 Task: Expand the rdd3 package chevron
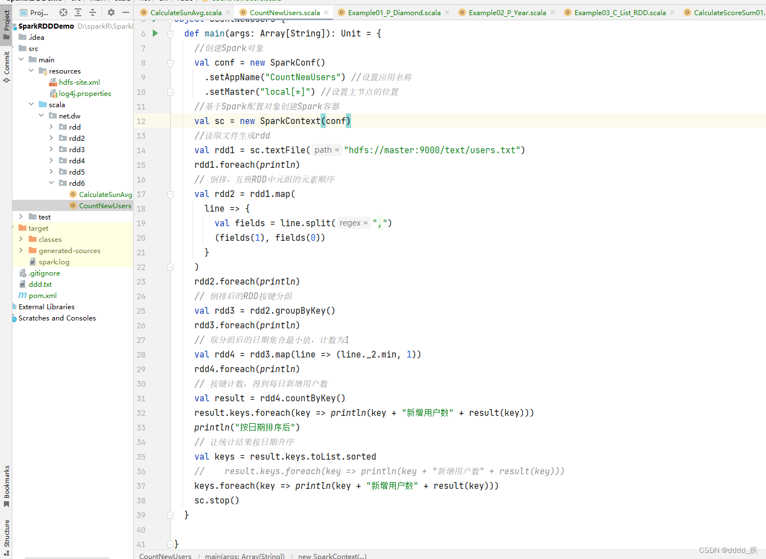pyautogui.click(x=52, y=149)
